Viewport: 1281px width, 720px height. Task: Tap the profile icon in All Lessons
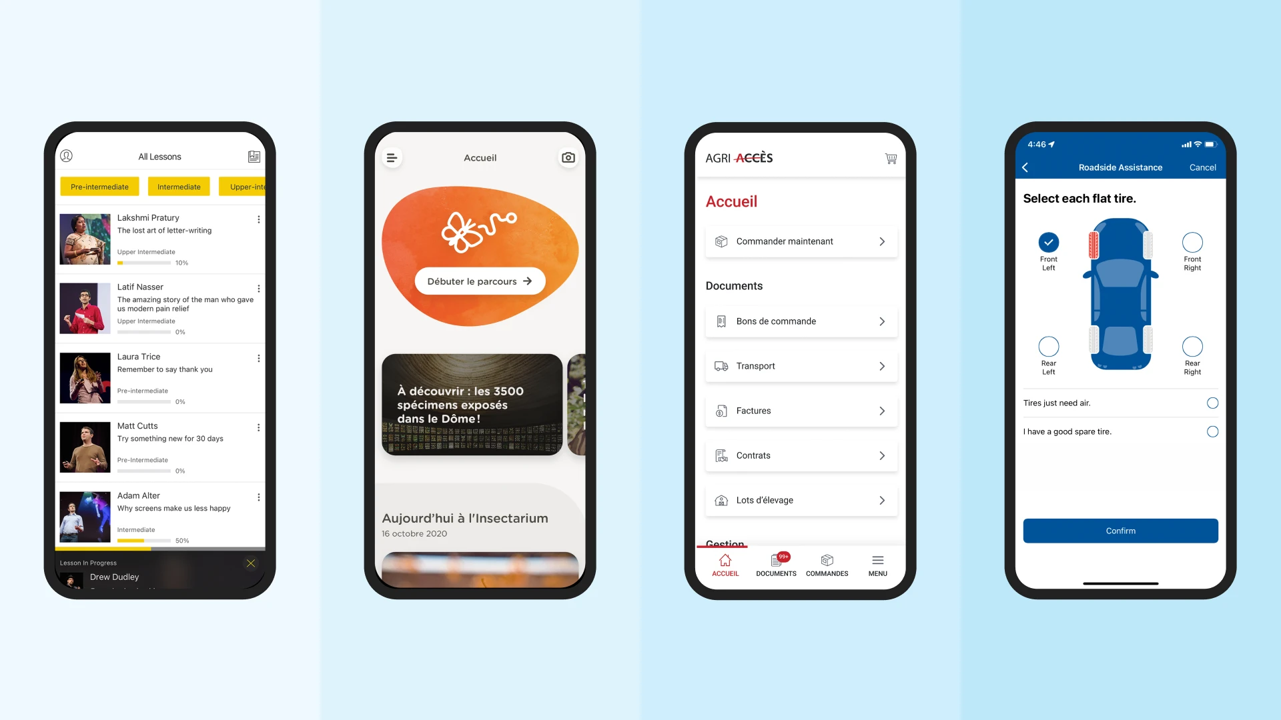66,155
